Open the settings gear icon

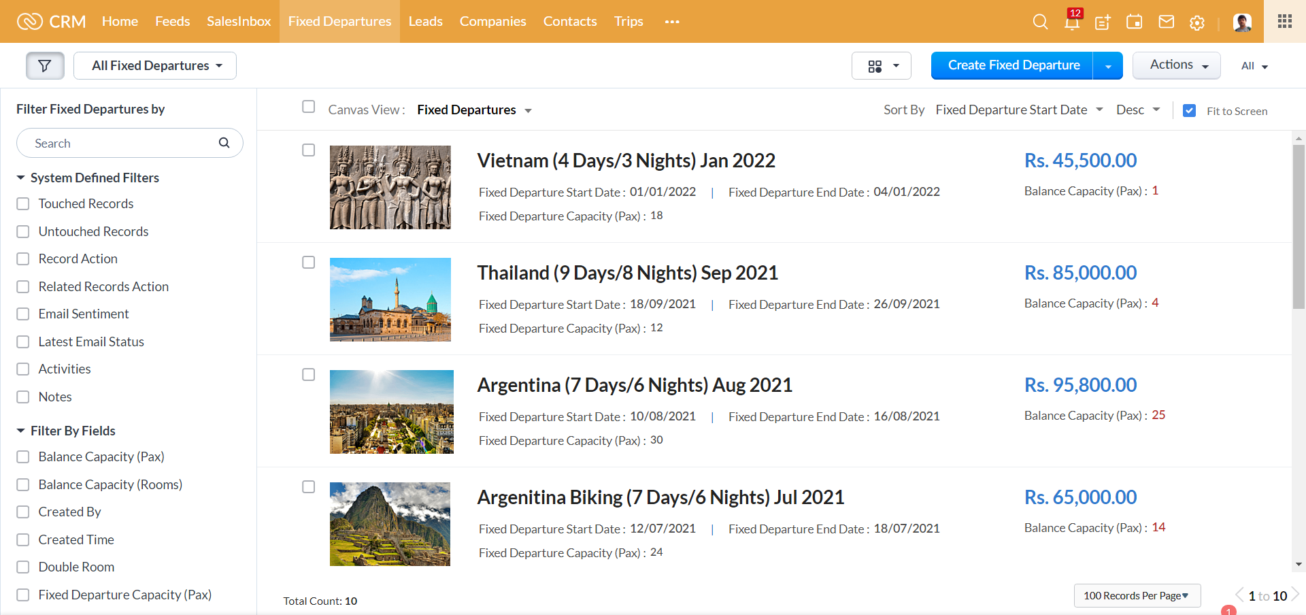click(x=1197, y=22)
